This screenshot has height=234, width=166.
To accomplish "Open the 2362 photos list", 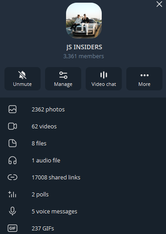I will (83, 109).
